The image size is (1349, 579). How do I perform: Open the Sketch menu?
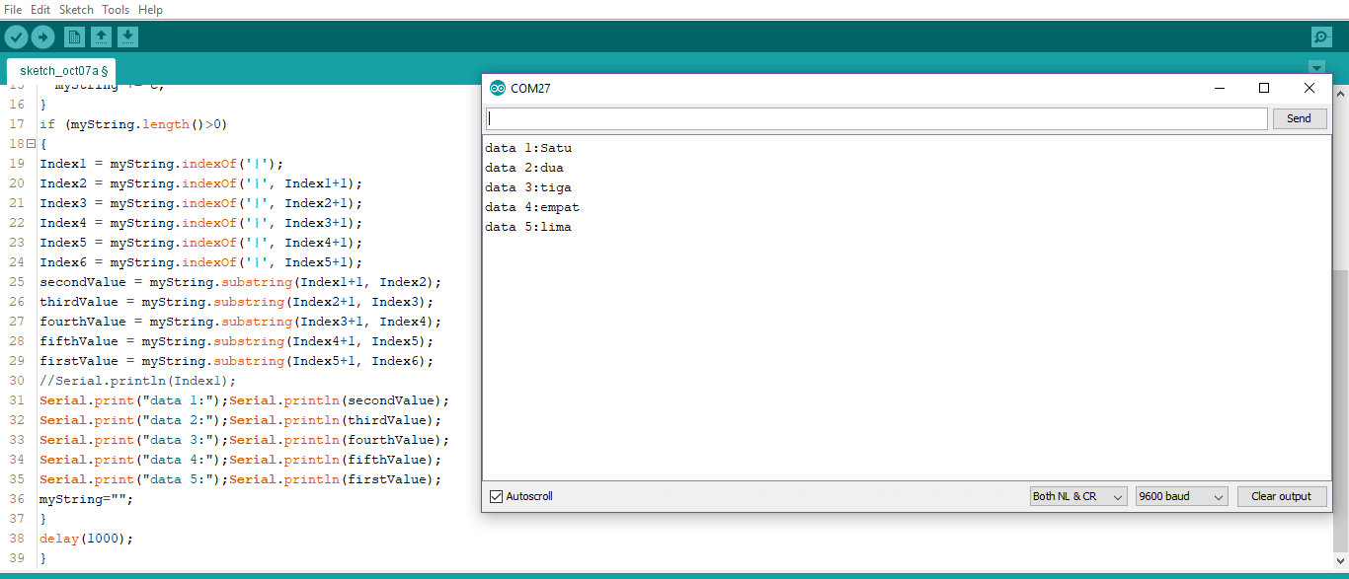76,9
